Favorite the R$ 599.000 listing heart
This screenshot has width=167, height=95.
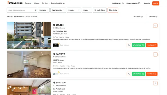pos(156,26)
